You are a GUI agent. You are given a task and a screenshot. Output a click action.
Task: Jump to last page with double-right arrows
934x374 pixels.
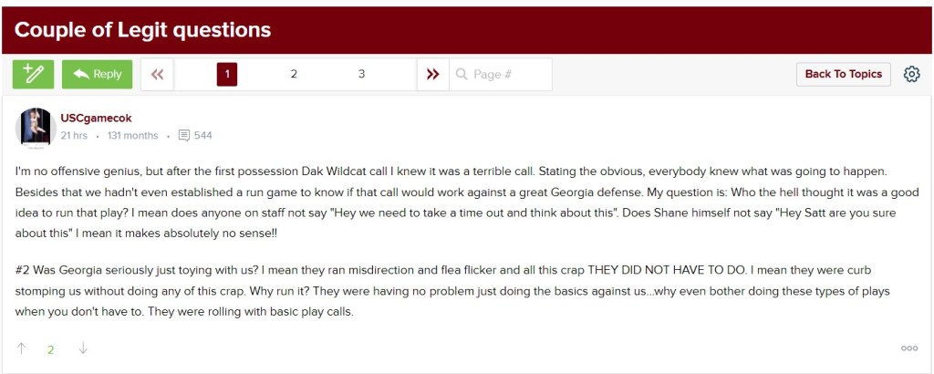(x=432, y=74)
